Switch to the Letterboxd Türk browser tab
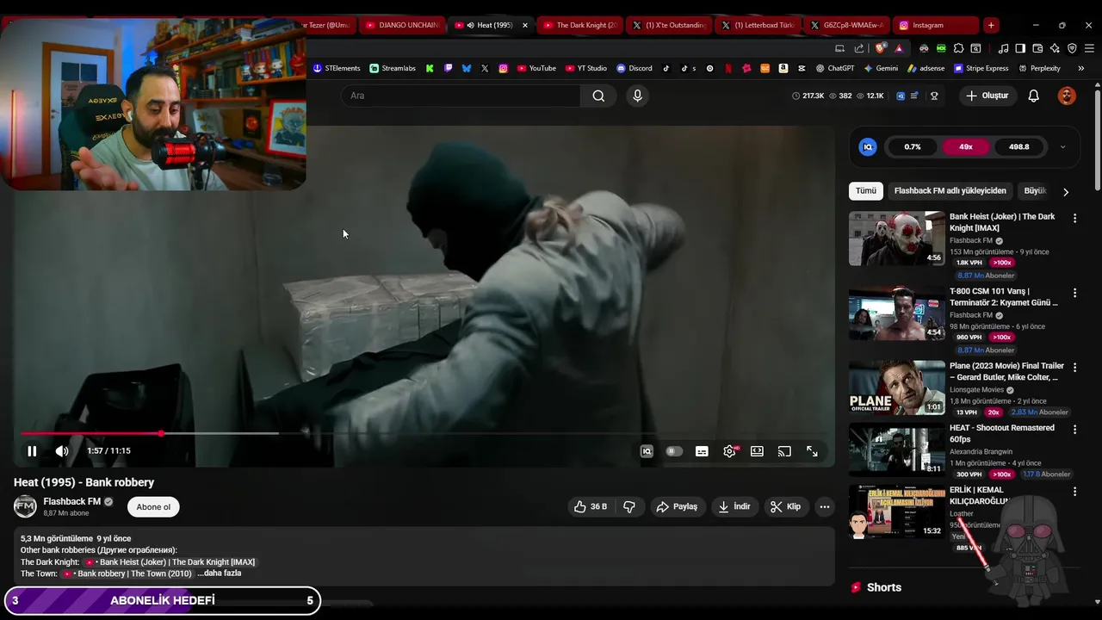 757,25
